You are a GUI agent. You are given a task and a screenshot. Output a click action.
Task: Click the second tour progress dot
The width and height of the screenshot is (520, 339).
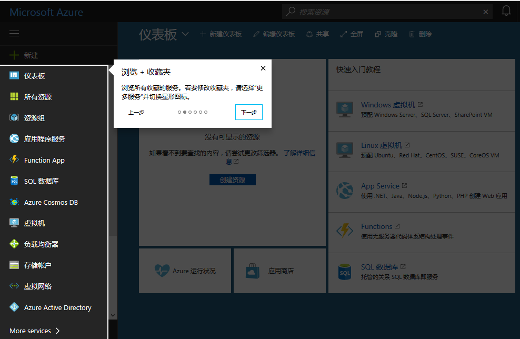pyautogui.click(x=185, y=112)
